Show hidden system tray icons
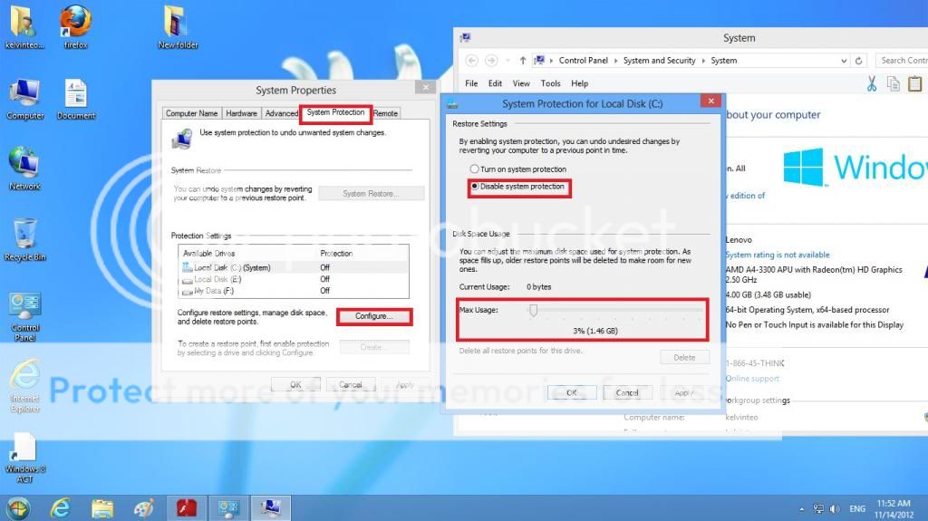928x521 pixels. click(801, 508)
